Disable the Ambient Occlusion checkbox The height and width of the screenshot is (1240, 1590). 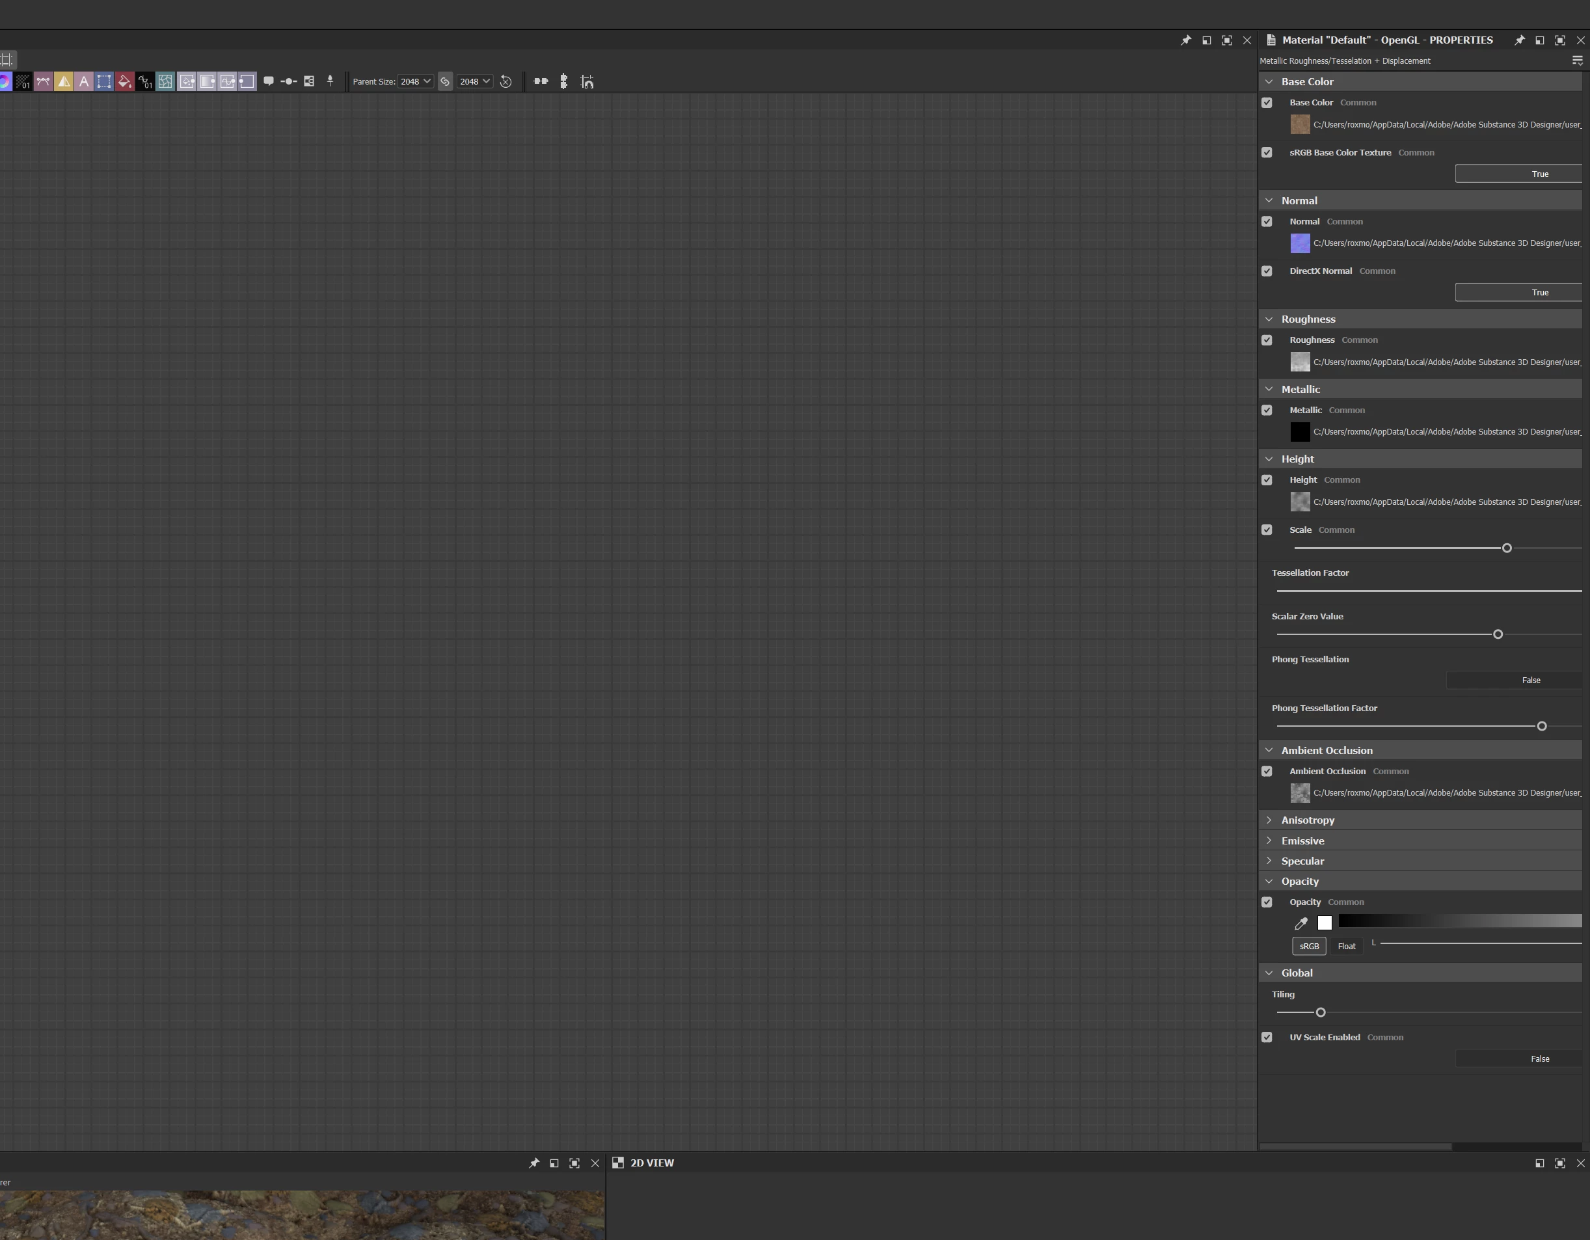(1267, 771)
